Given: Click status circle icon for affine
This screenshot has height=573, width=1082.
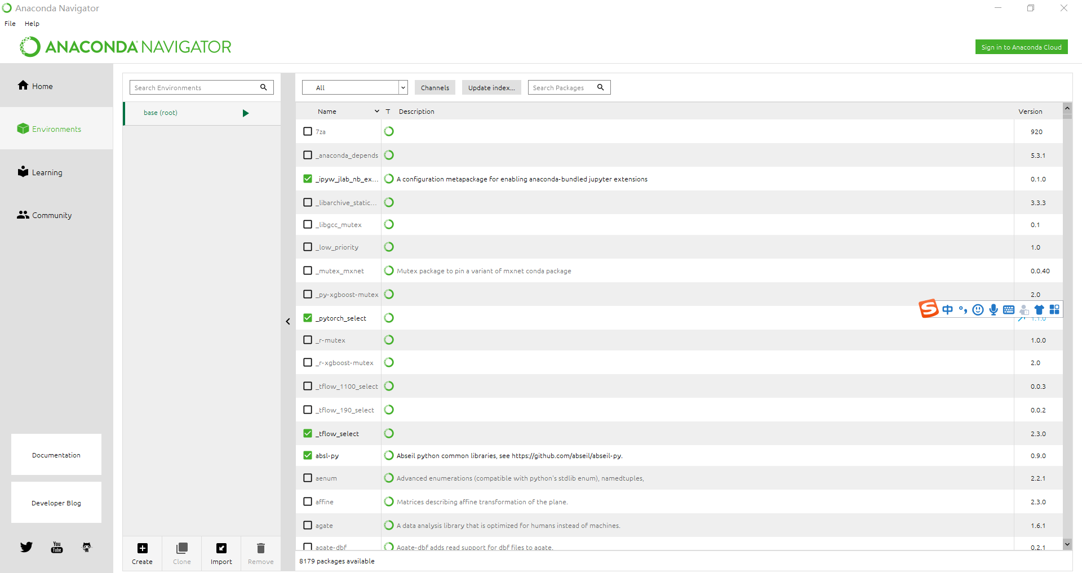Looking at the screenshot, I should 389,501.
